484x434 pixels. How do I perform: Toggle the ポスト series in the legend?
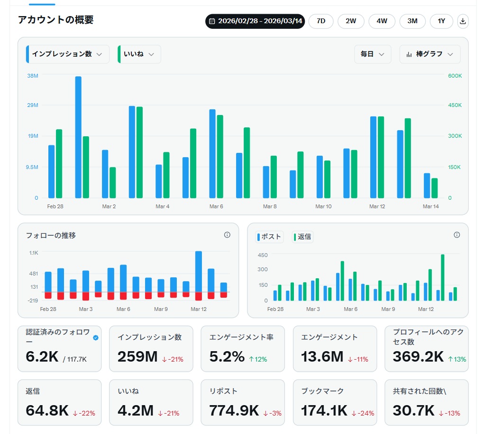(269, 237)
